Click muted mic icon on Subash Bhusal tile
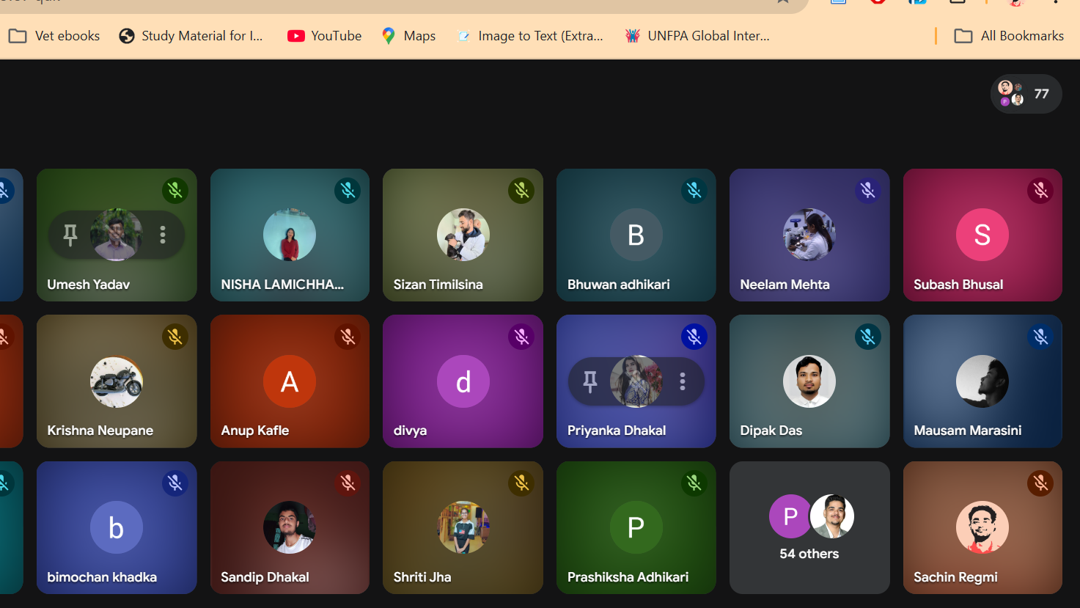Image resolution: width=1080 pixels, height=608 pixels. 1040,191
